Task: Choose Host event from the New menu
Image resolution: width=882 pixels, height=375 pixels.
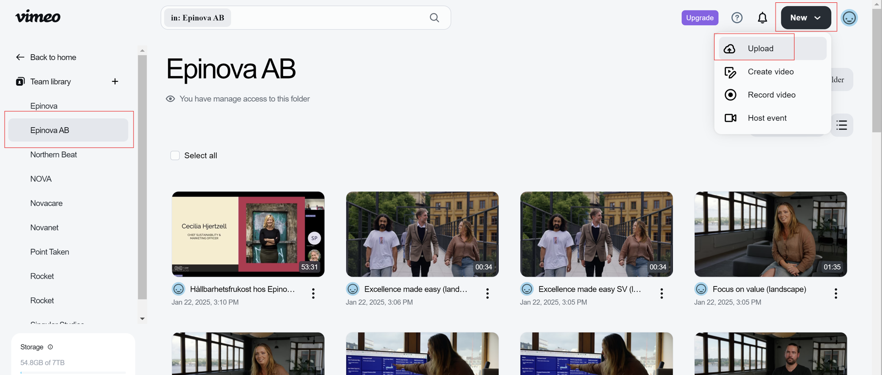Action: 772,118
